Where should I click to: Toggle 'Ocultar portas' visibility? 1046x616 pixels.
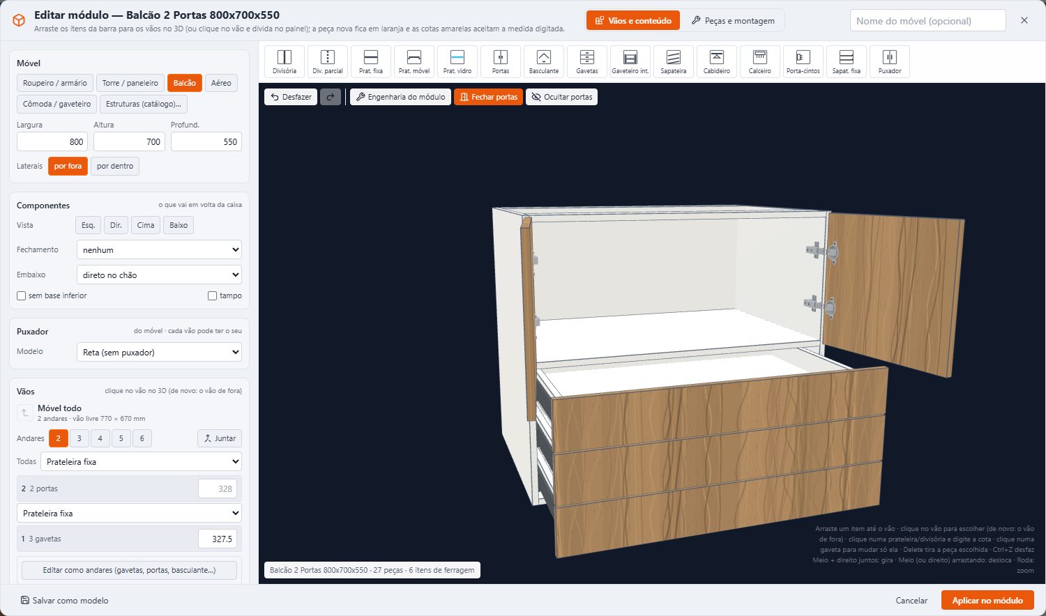pos(561,97)
